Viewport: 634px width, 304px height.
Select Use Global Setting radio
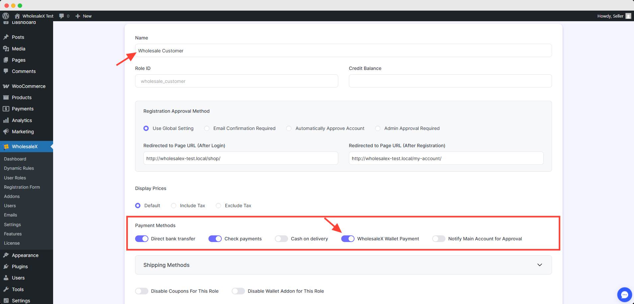pos(146,128)
